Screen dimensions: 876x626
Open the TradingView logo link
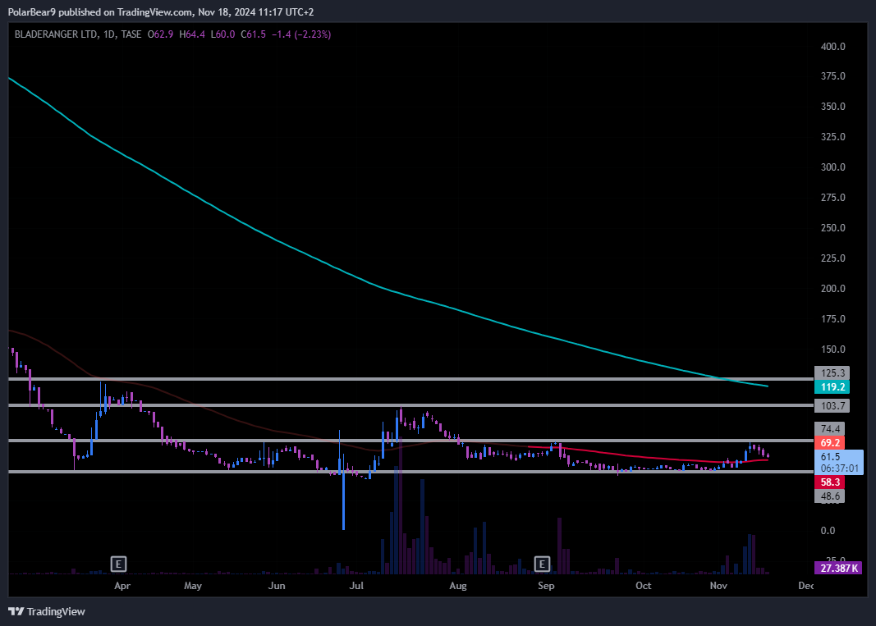click(x=47, y=611)
